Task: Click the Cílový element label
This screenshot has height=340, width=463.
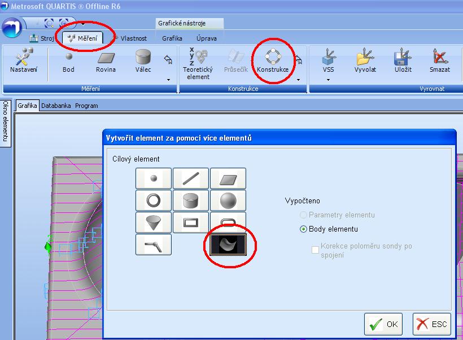Action: point(136,159)
